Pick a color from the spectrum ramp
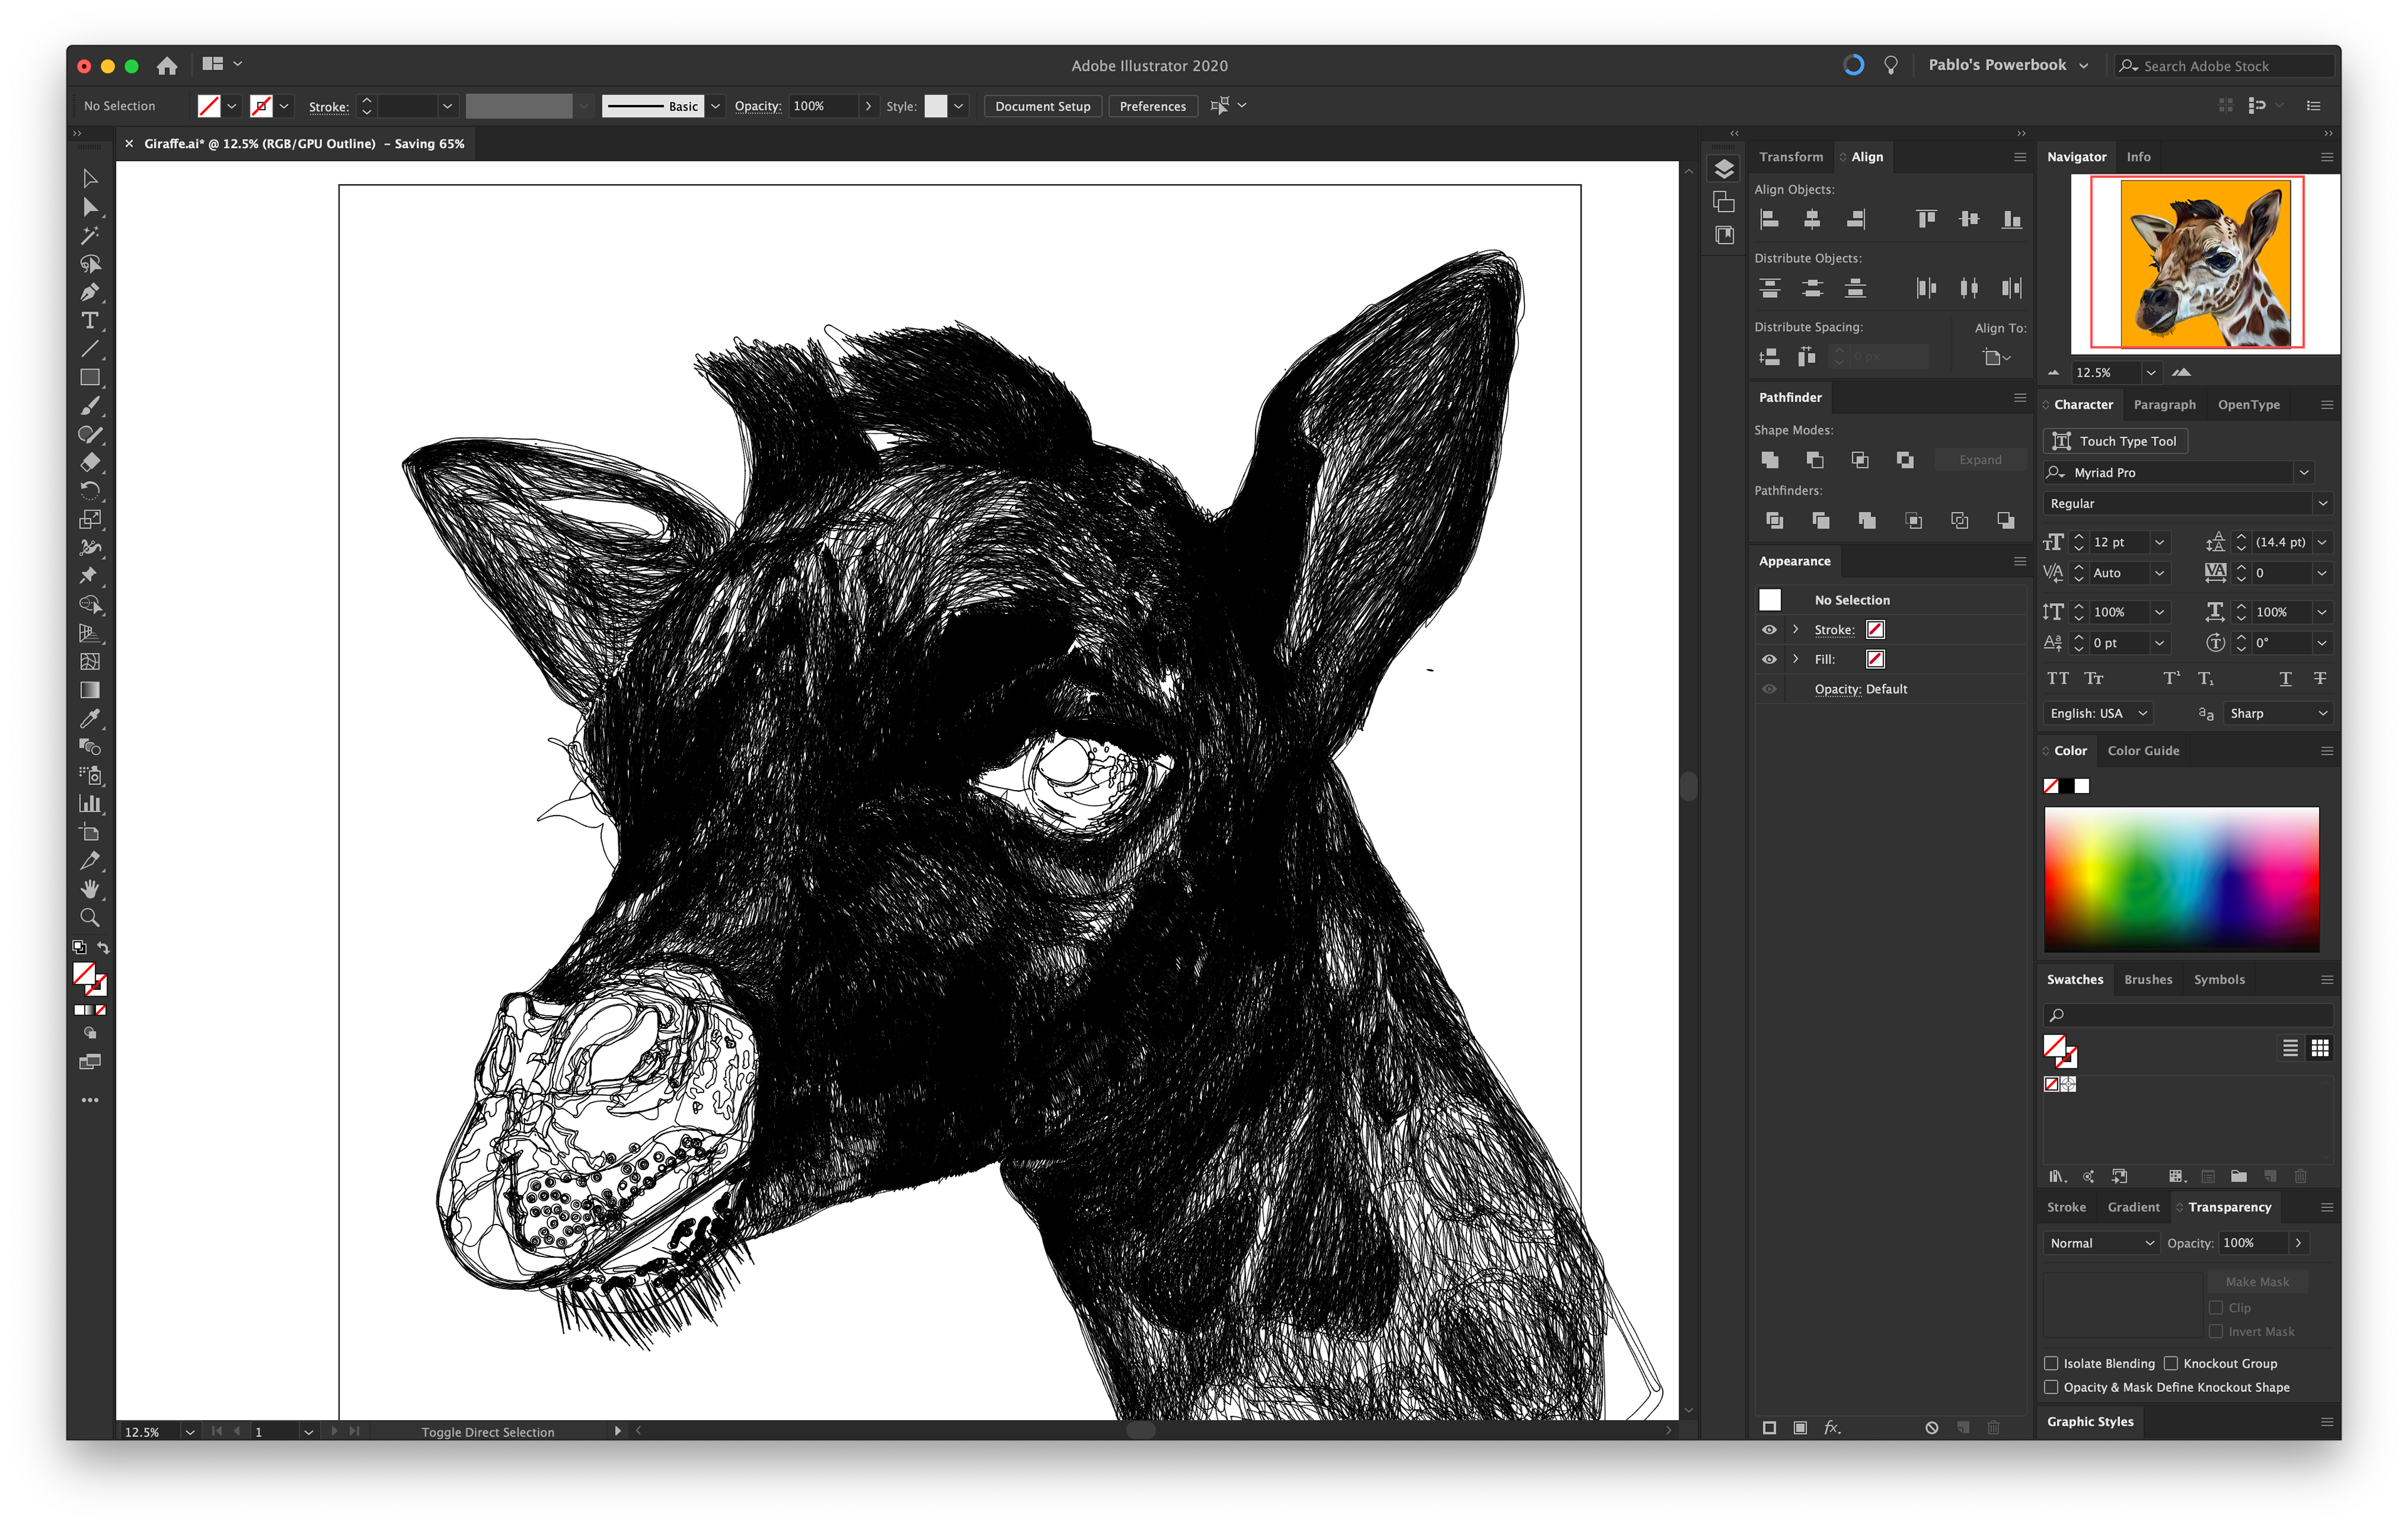The height and width of the screenshot is (1528, 2408). tap(2181, 878)
